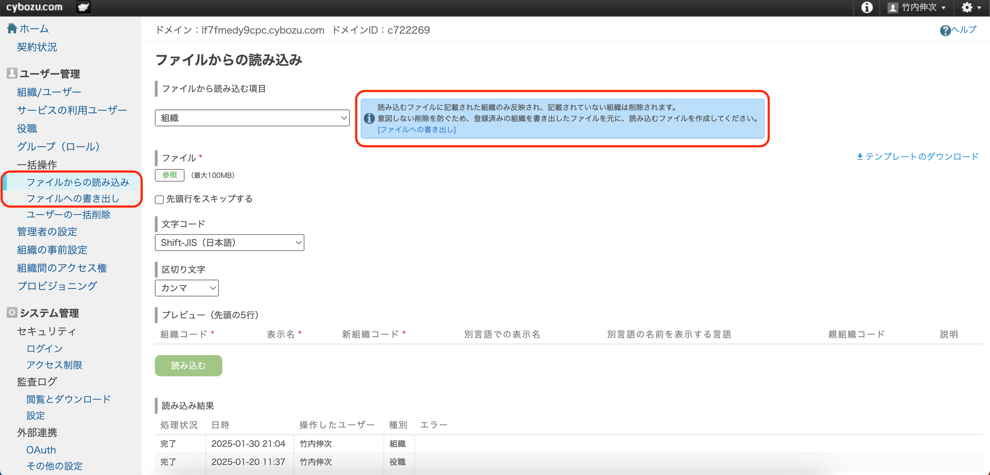The height and width of the screenshot is (475, 990).
Task: Select ファイルからの読み込み in sidebar
Action: (x=78, y=182)
